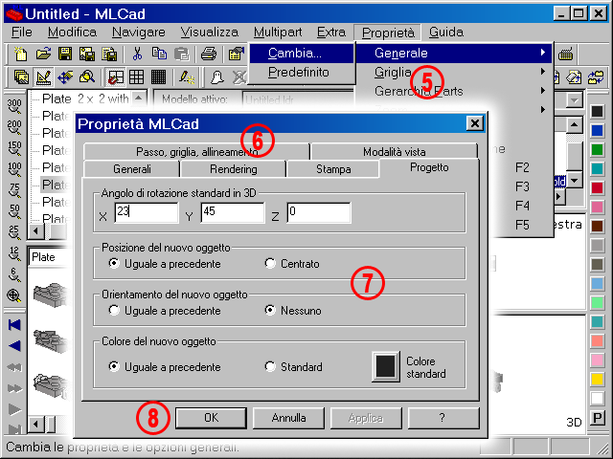Click the Save all documents icon

(109, 54)
